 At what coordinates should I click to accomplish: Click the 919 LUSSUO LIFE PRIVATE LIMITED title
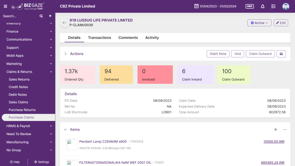[101, 20]
